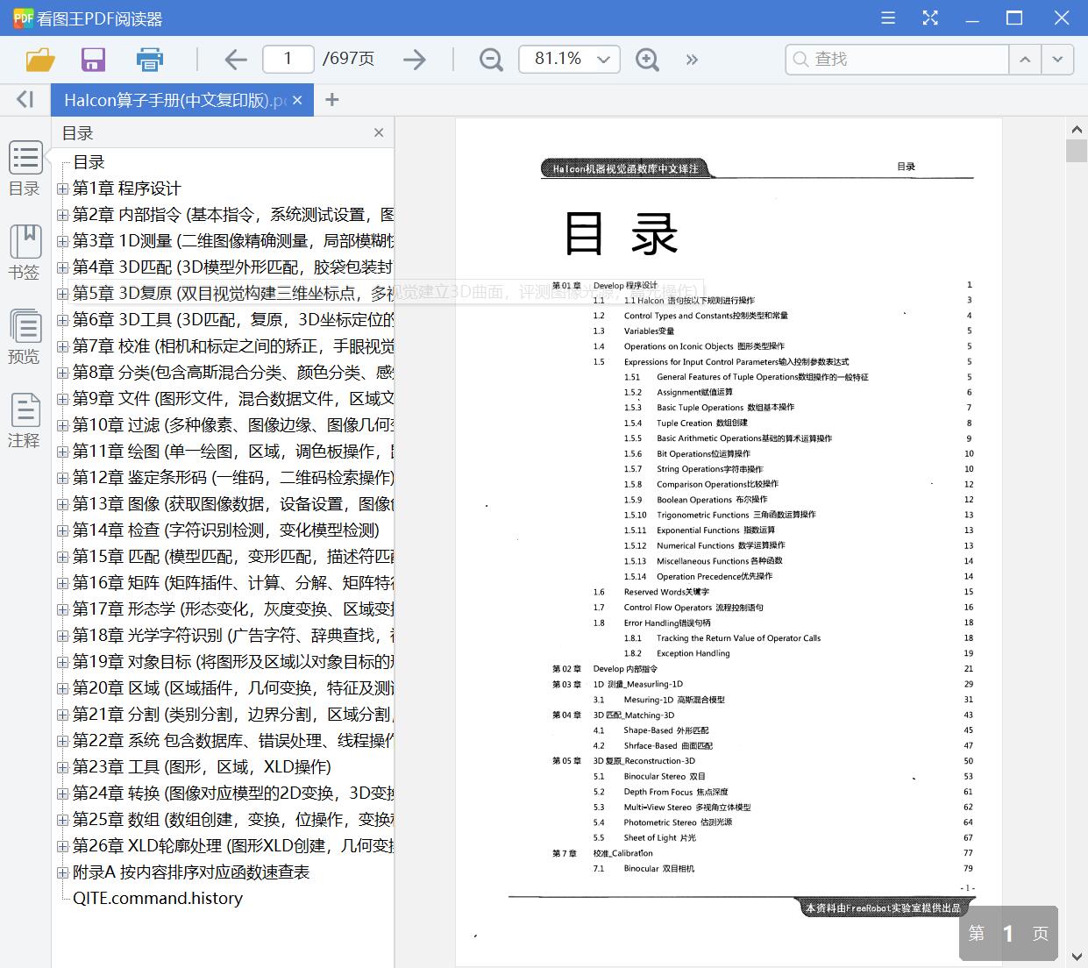This screenshot has height=968, width=1088.
Task: Collapse the sidebar with left arrow
Action: (25, 100)
